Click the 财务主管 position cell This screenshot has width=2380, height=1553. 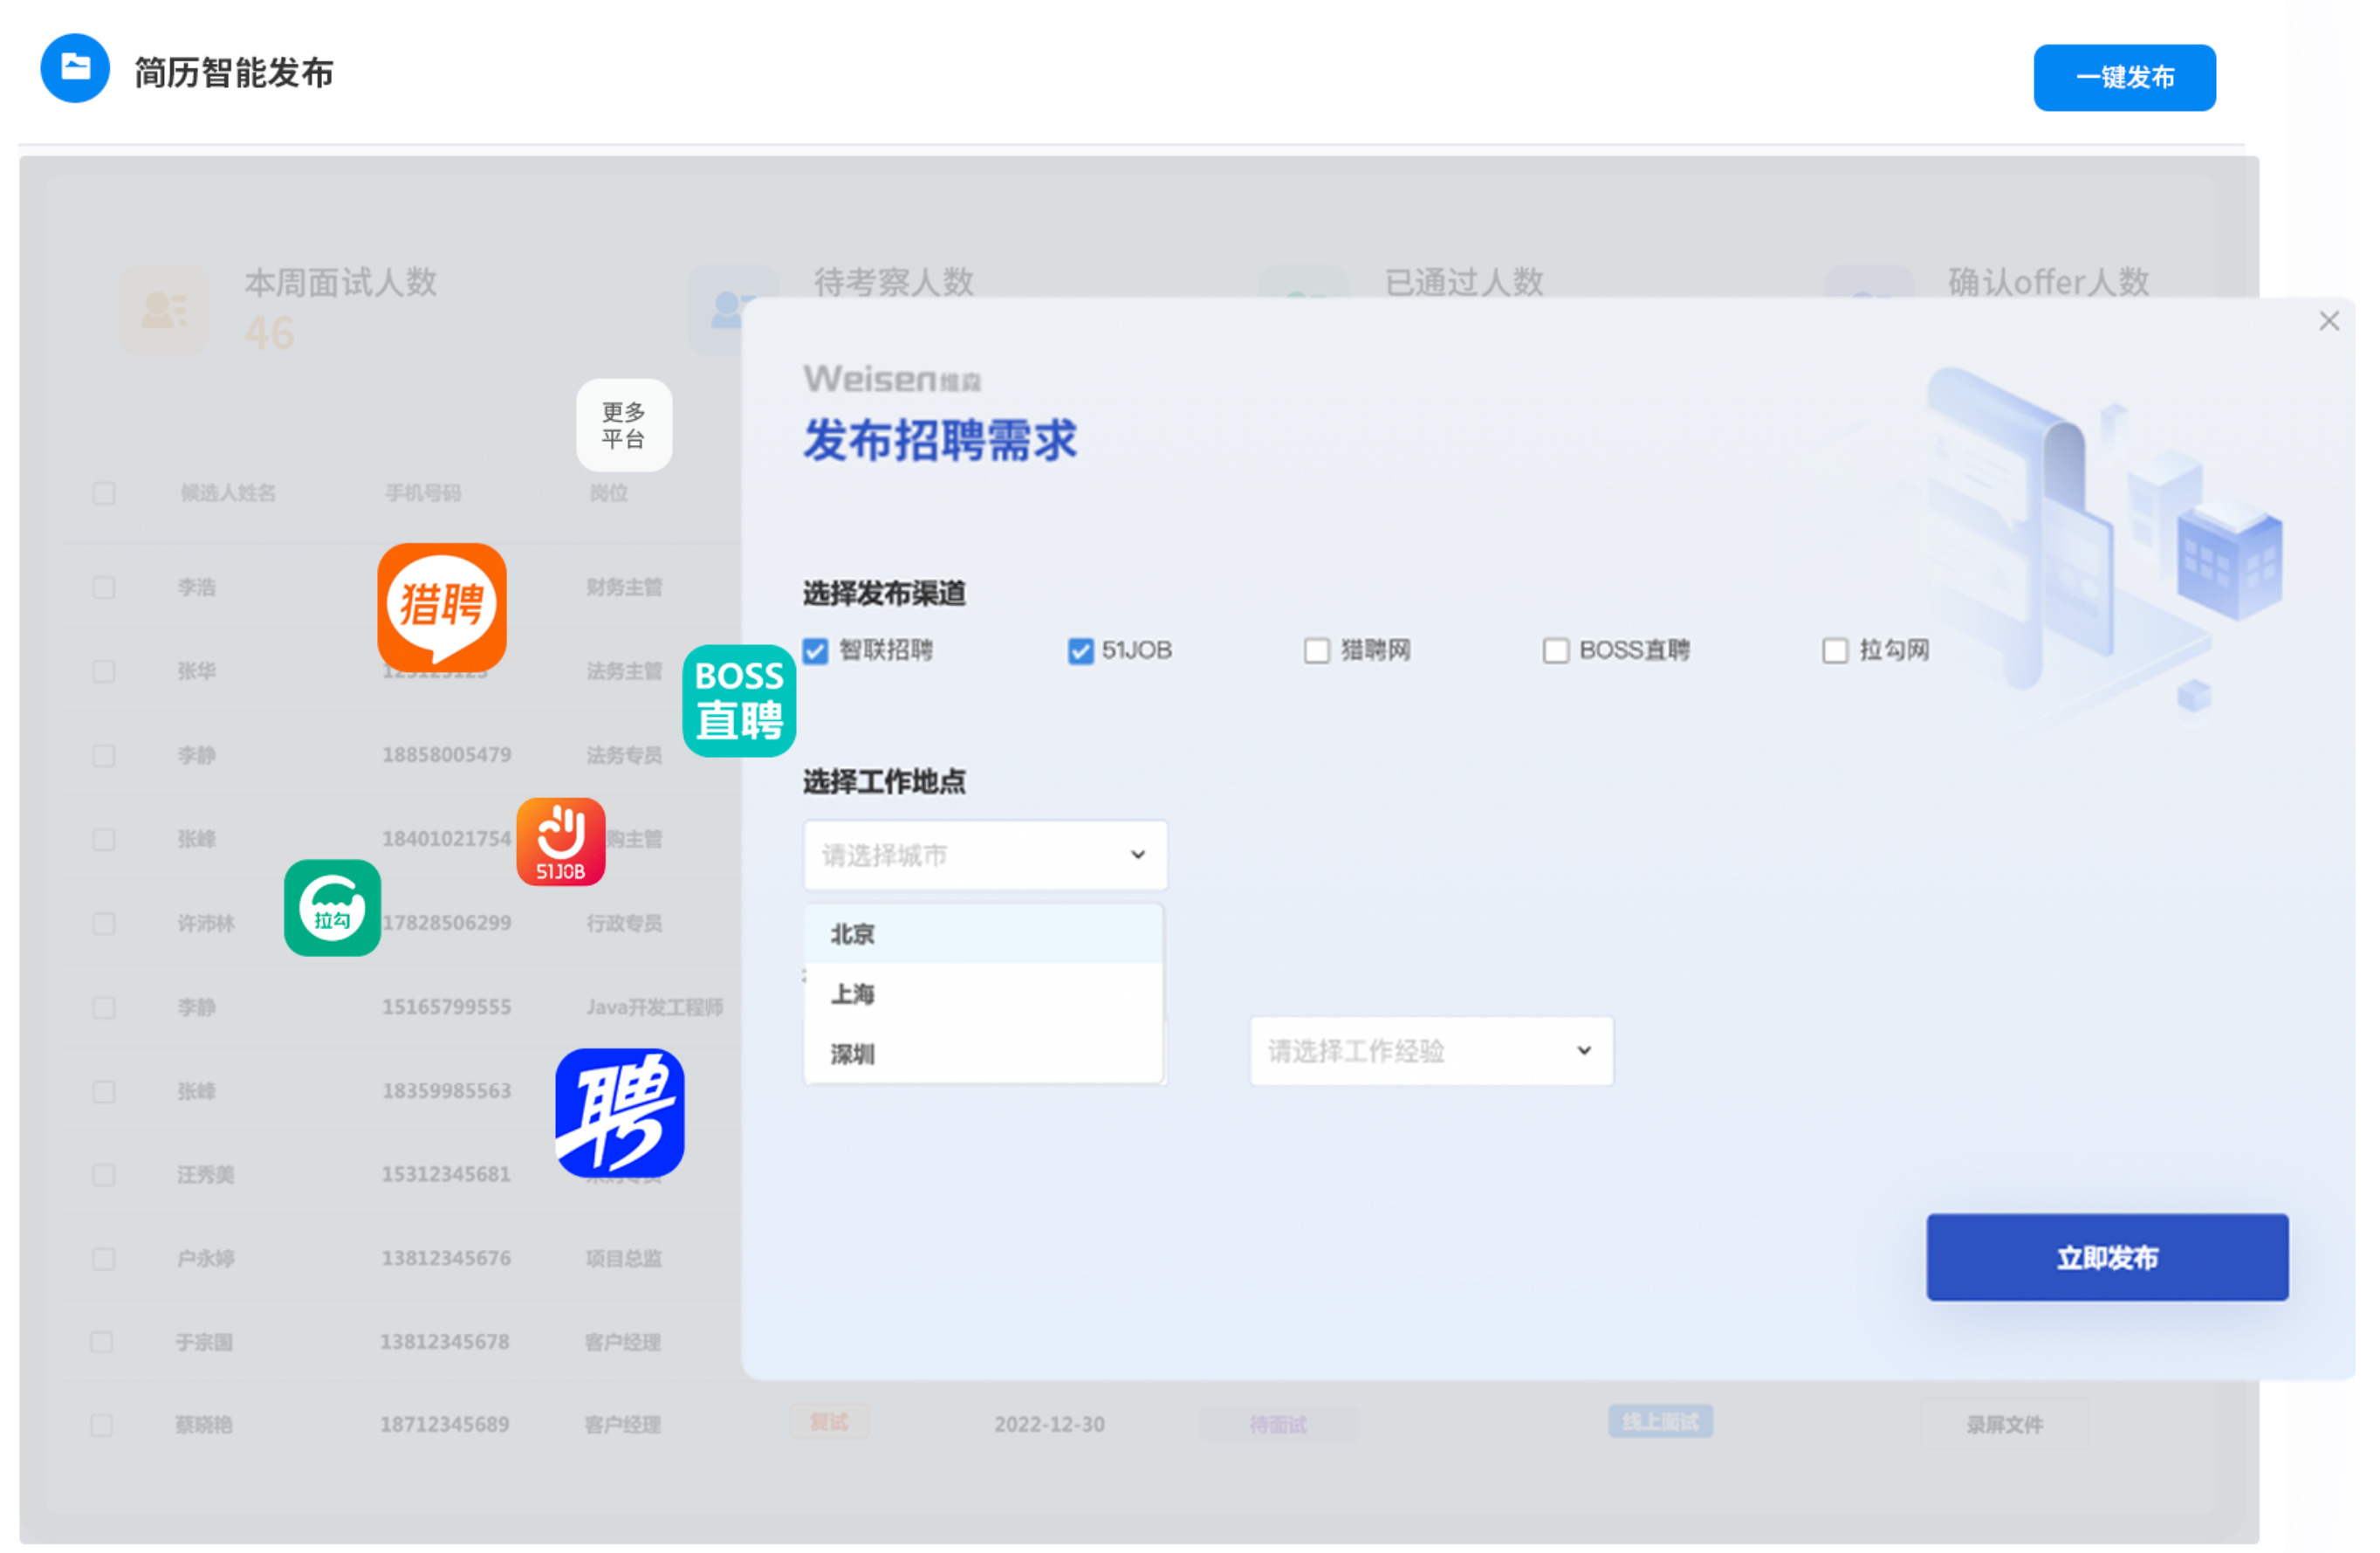point(624,587)
